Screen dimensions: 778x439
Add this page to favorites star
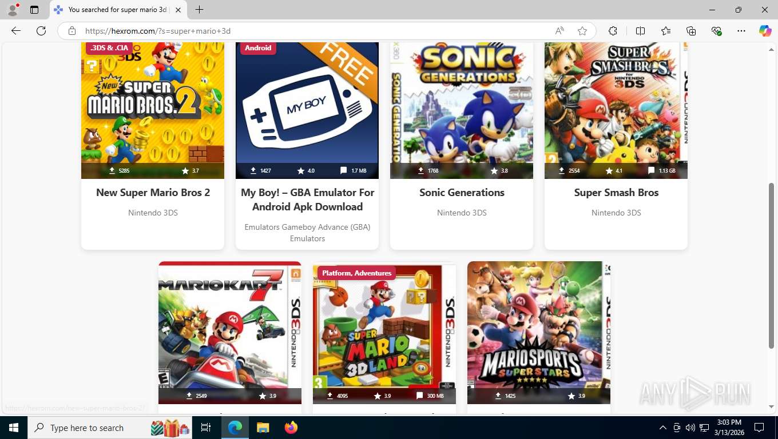point(582,31)
